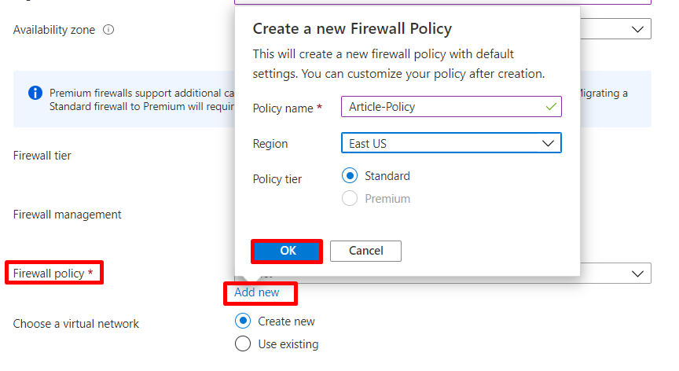Cancel the new Firewall Policy dialog

click(365, 251)
